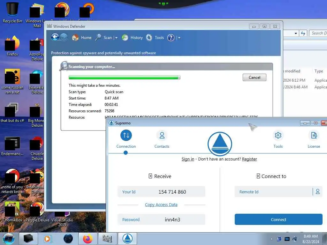Click the dark globe taskbar icon
Image resolution: width=327 pixels, height=245 pixels.
click(x=68, y=239)
